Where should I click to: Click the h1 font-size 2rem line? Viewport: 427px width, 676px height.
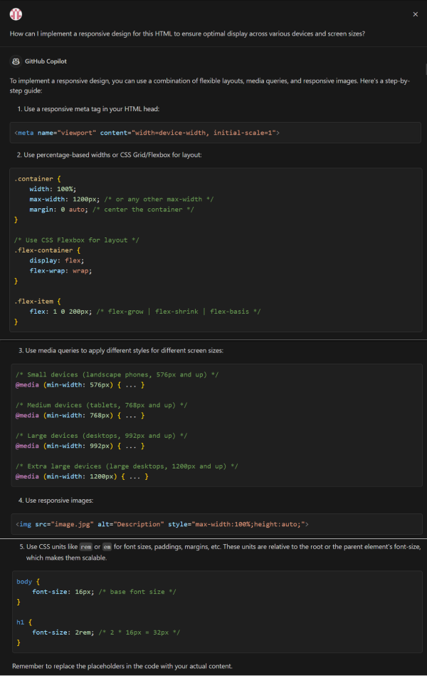point(107,633)
